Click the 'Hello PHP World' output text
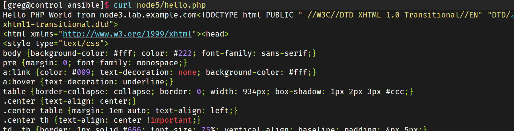Image resolution: width=514 pixels, height=131 pixels. coord(37,15)
